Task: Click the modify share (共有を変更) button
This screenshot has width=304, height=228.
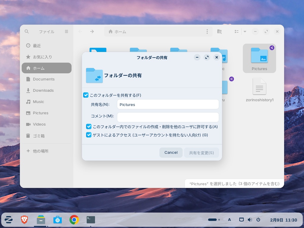Action: tap(202, 153)
